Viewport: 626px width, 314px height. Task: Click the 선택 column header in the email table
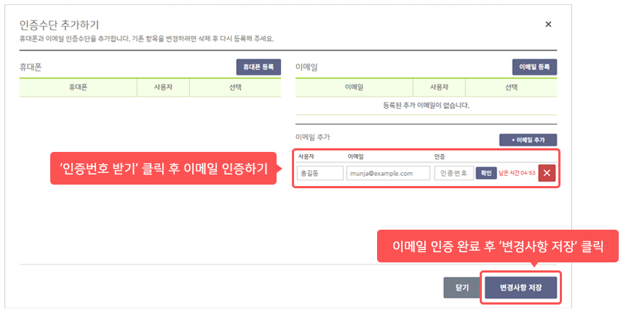[511, 87]
